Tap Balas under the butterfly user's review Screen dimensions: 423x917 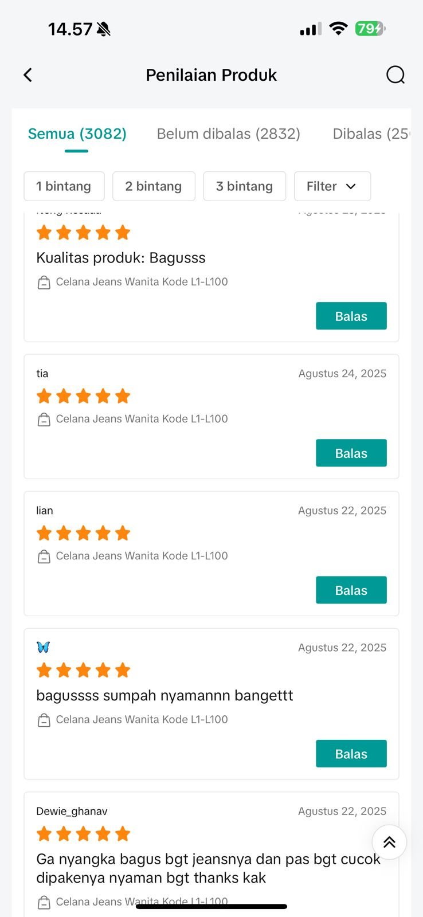click(x=351, y=754)
